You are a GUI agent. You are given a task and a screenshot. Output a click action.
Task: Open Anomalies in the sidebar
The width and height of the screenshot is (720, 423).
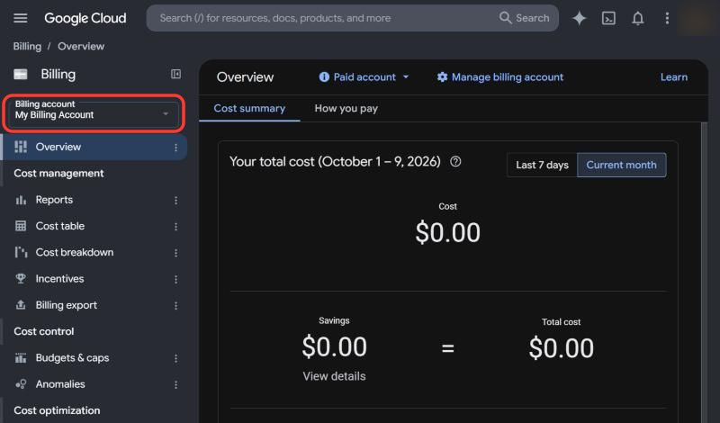click(60, 384)
